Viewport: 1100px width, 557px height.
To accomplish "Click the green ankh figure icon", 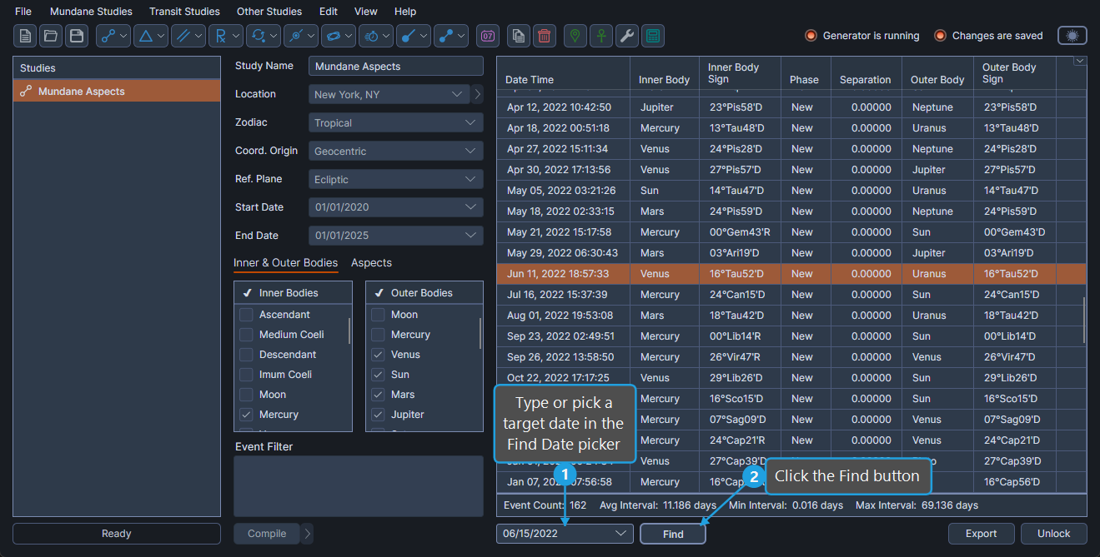I will (x=601, y=36).
